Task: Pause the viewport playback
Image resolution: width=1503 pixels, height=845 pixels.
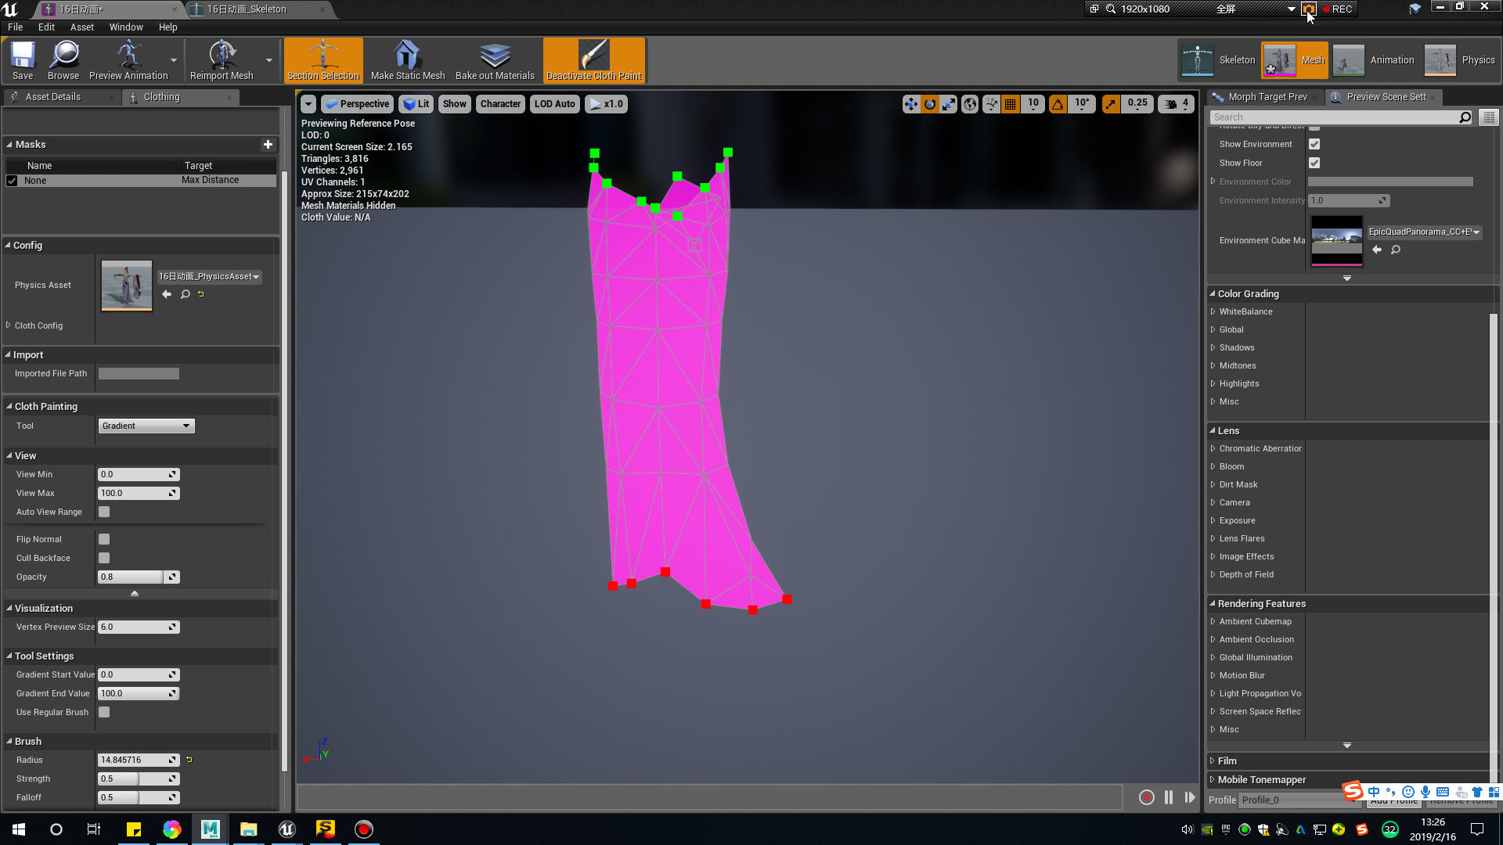Action: (x=1169, y=797)
